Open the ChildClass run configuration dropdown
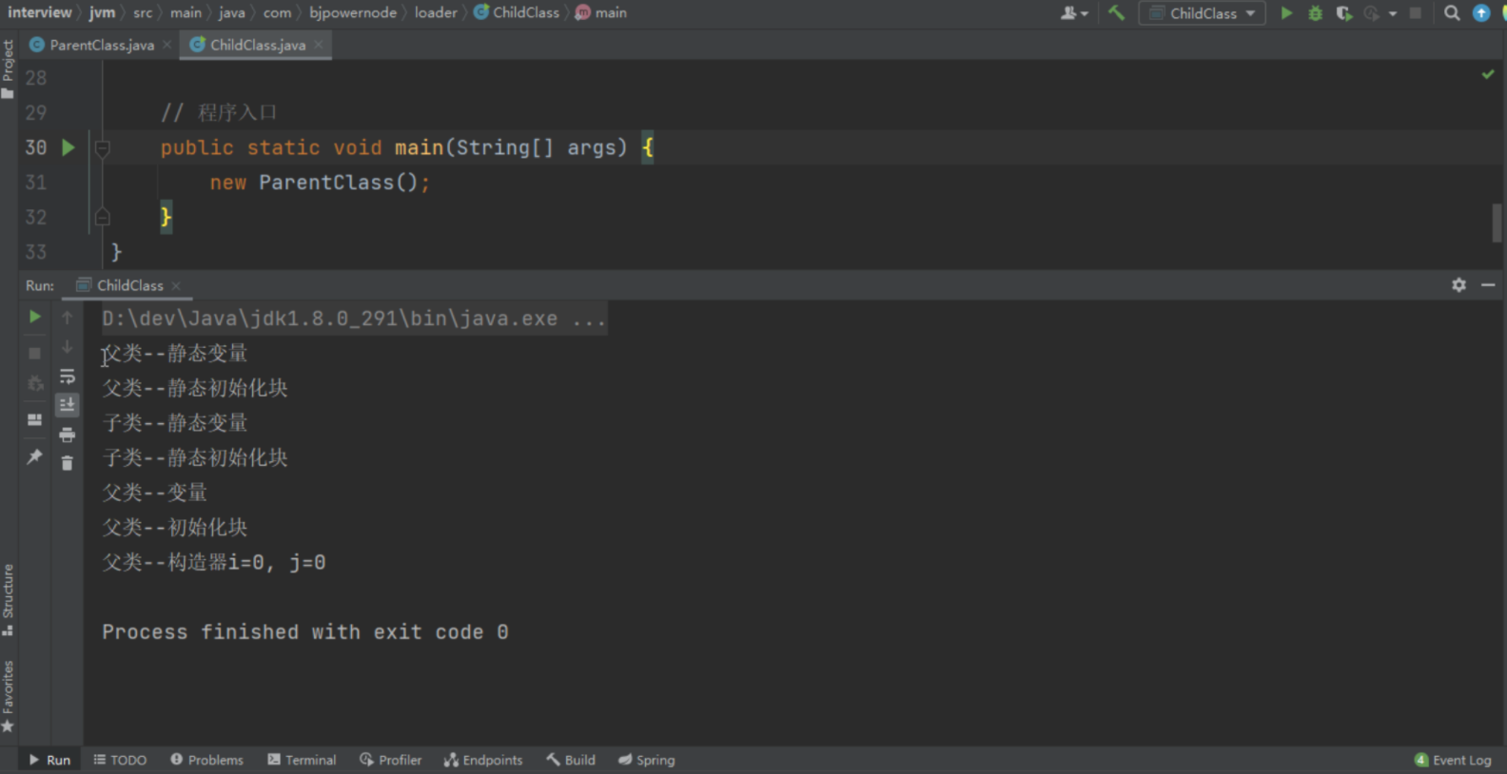 coord(1203,13)
